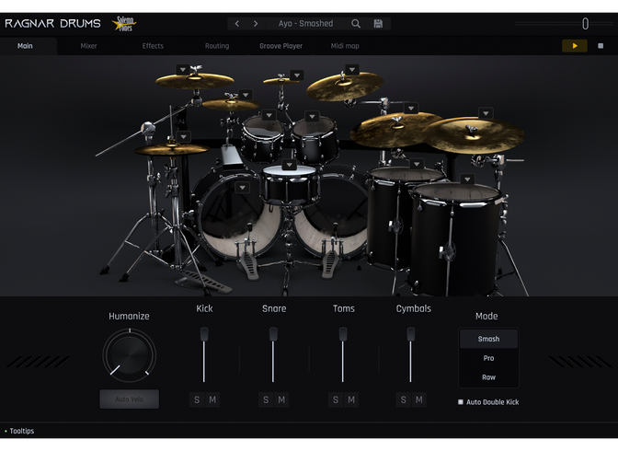Screen dimensions: 618x451
Task: Click the Humanize knob
Action: click(130, 355)
